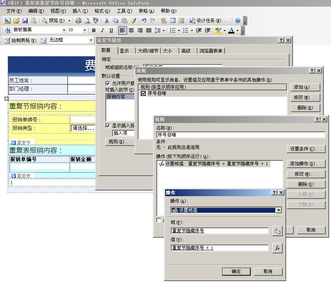The image size is (331, 283).
Task: Open the 无边框 border style dropdown
Action: (x=91, y=40)
